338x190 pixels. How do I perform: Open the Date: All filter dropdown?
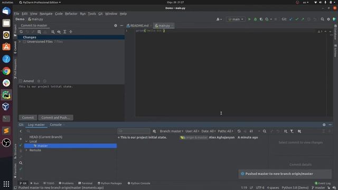pyautogui.click(x=209, y=131)
